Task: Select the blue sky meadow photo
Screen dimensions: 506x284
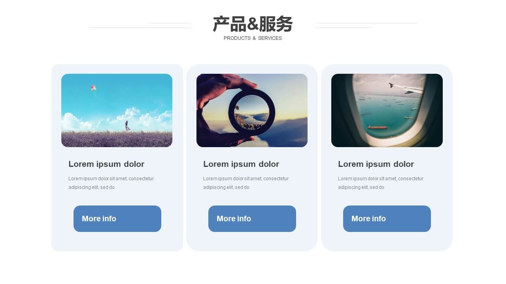Action: [x=117, y=110]
